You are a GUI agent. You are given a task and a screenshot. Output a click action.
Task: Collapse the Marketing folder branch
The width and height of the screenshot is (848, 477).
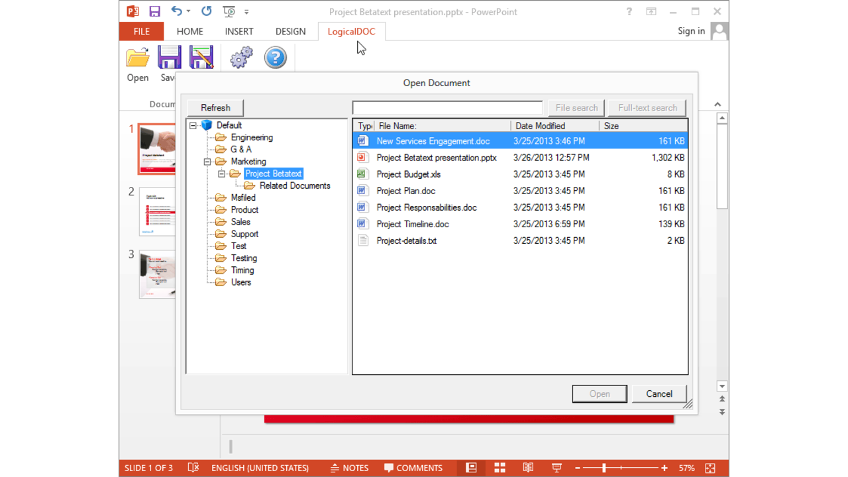pos(207,161)
